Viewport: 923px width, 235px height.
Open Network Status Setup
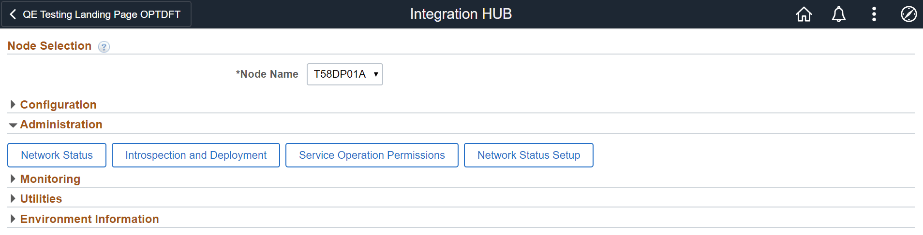(x=528, y=155)
